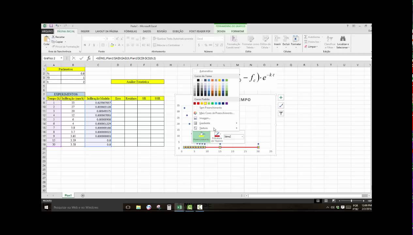Click the EXPERIMENTOS header cell
The width and height of the screenshot is (413, 235).
pyautogui.click(x=66, y=94)
